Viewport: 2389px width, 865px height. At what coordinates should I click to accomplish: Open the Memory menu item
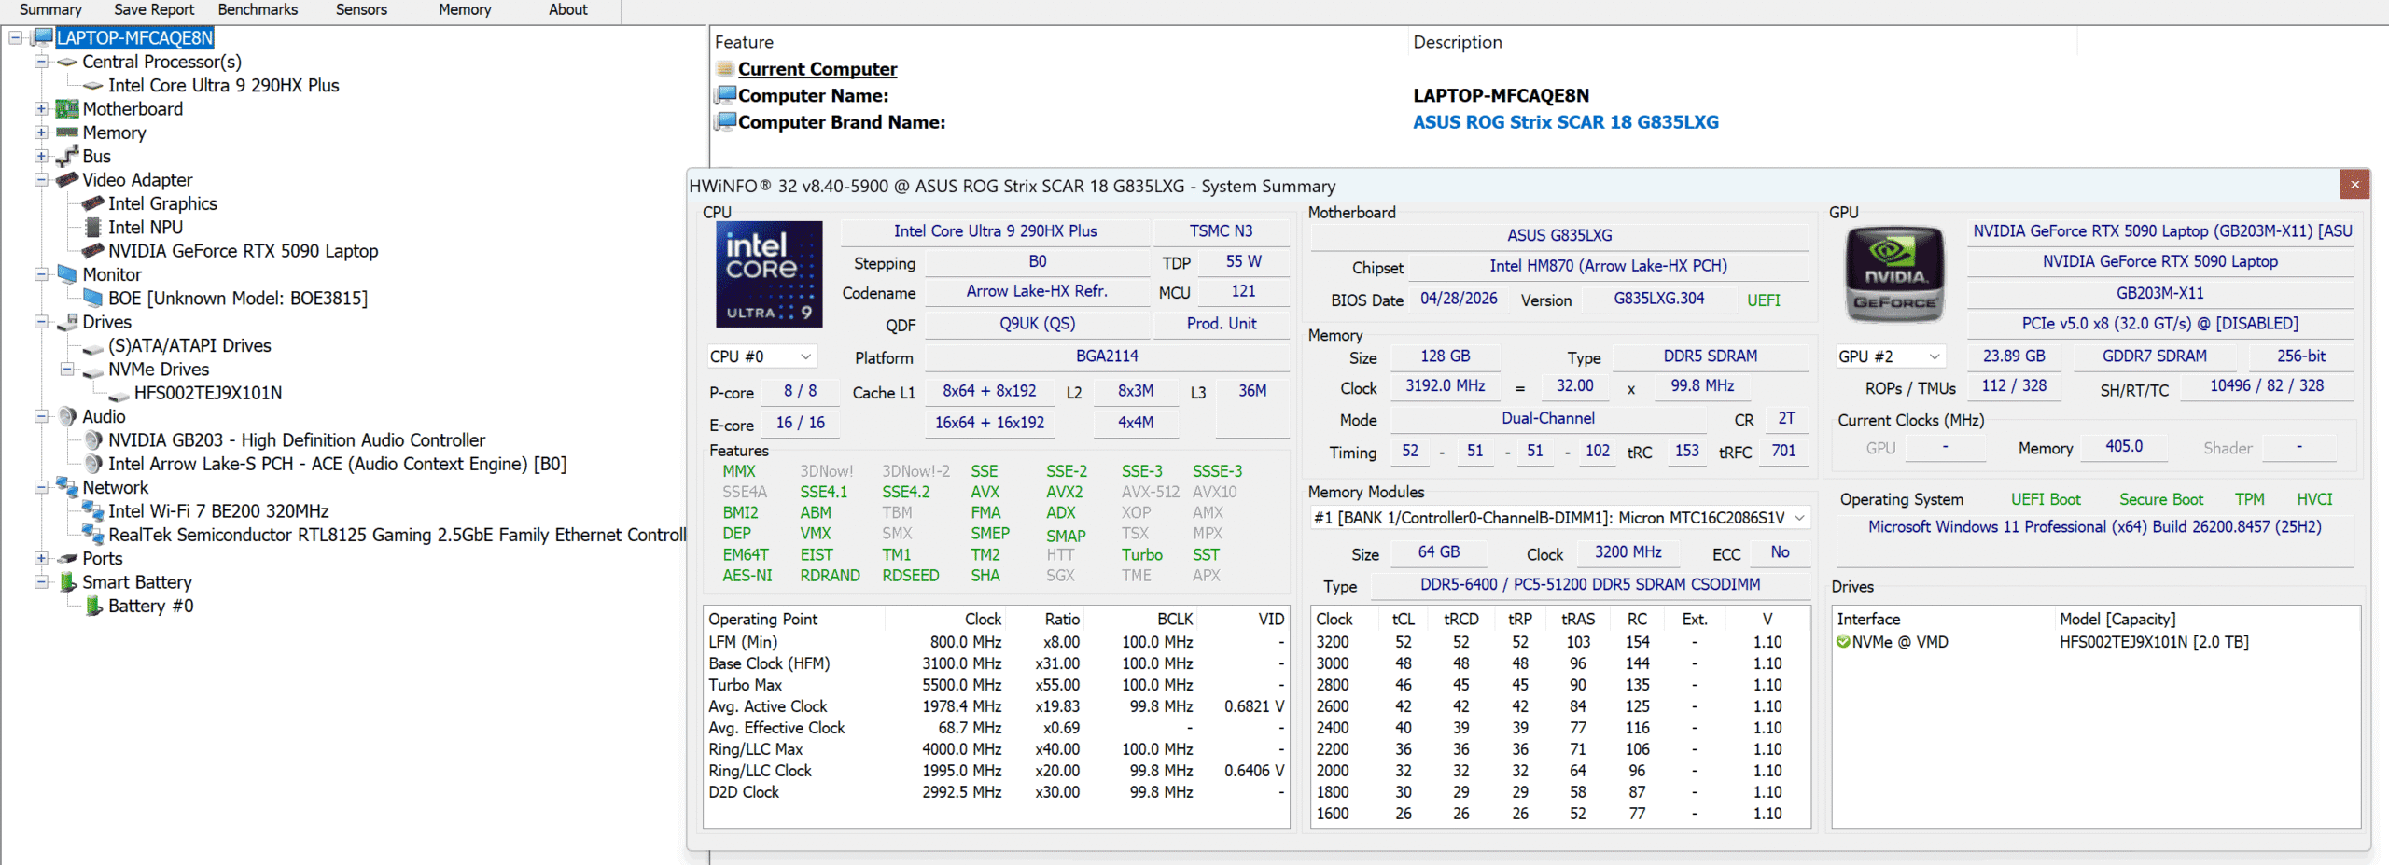coord(465,10)
